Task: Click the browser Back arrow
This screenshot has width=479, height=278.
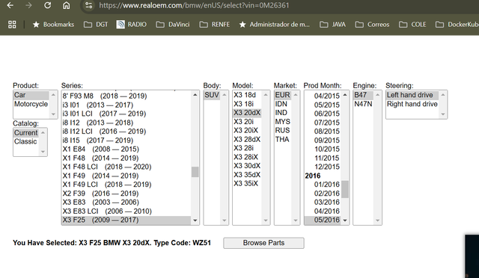Action: tap(10, 5)
